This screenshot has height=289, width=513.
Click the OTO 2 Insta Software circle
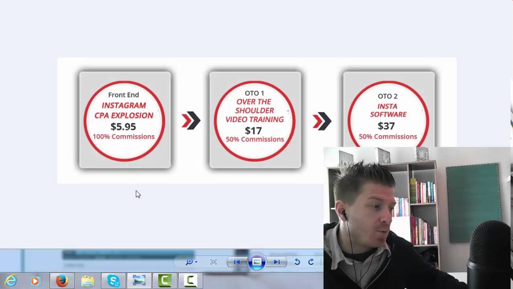coord(388,114)
